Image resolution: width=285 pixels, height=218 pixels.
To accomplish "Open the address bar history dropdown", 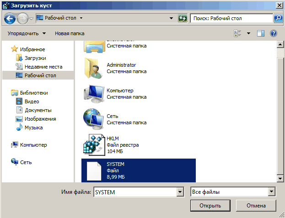I will click(x=171, y=18).
